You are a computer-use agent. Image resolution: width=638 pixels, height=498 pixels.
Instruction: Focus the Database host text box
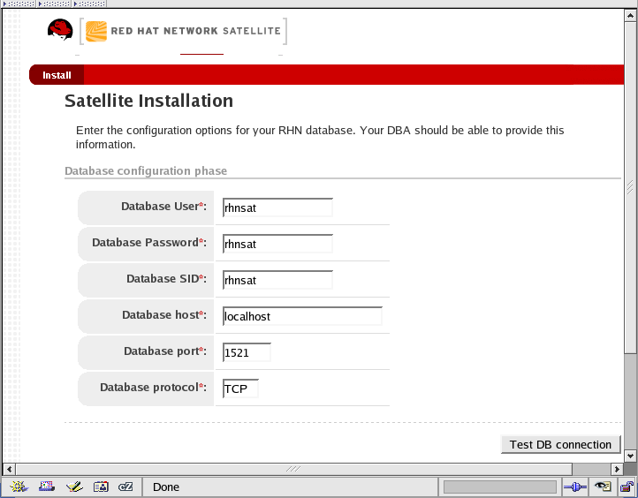(x=302, y=316)
